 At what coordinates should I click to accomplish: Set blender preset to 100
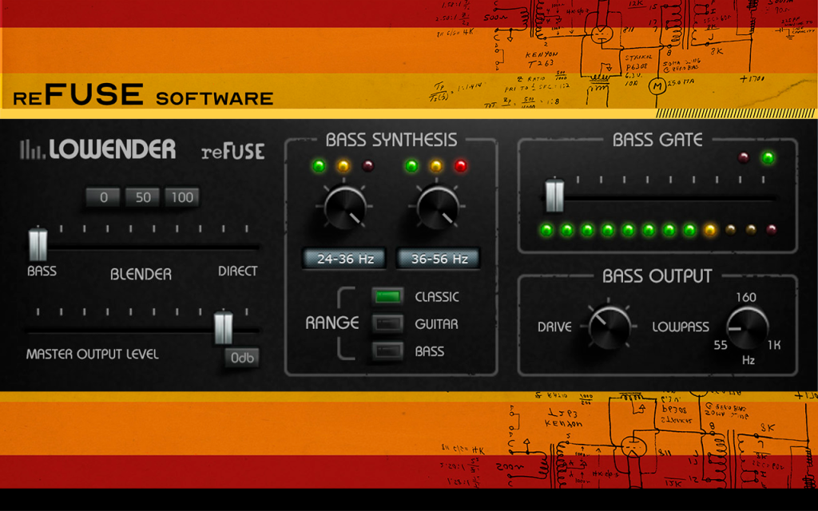coord(182,198)
